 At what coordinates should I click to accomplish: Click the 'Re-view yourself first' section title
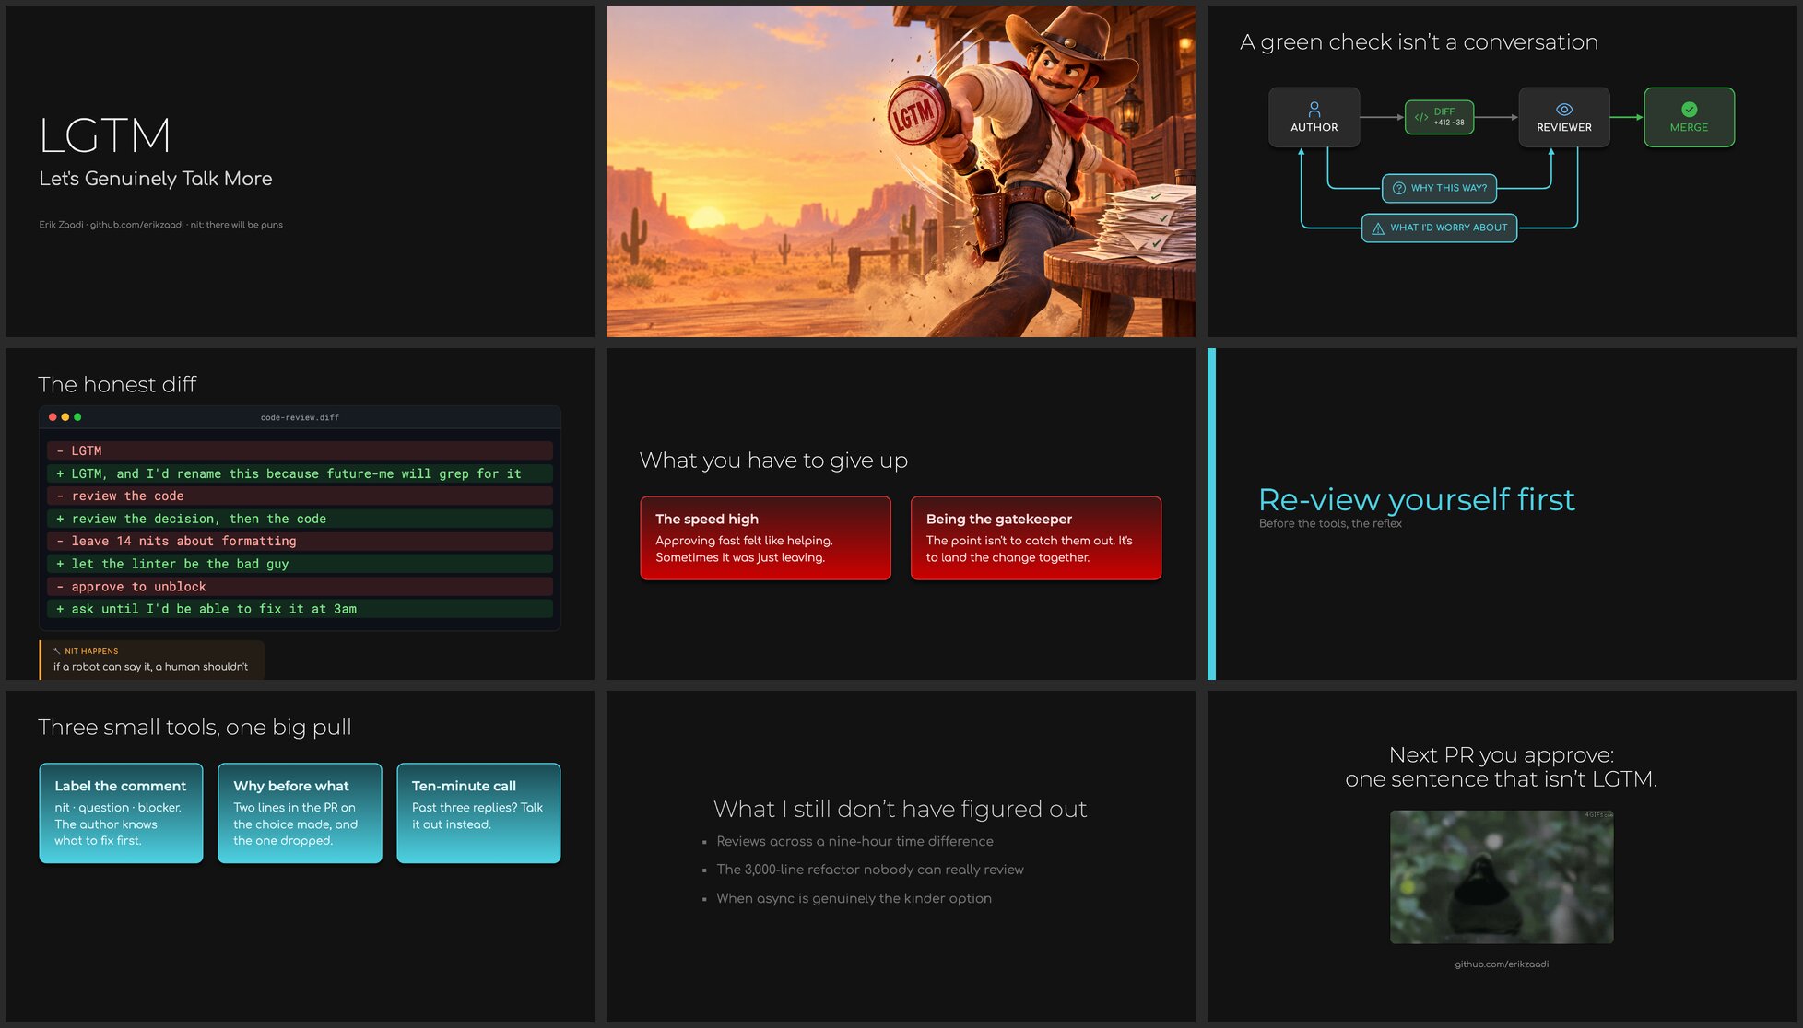point(1417,499)
